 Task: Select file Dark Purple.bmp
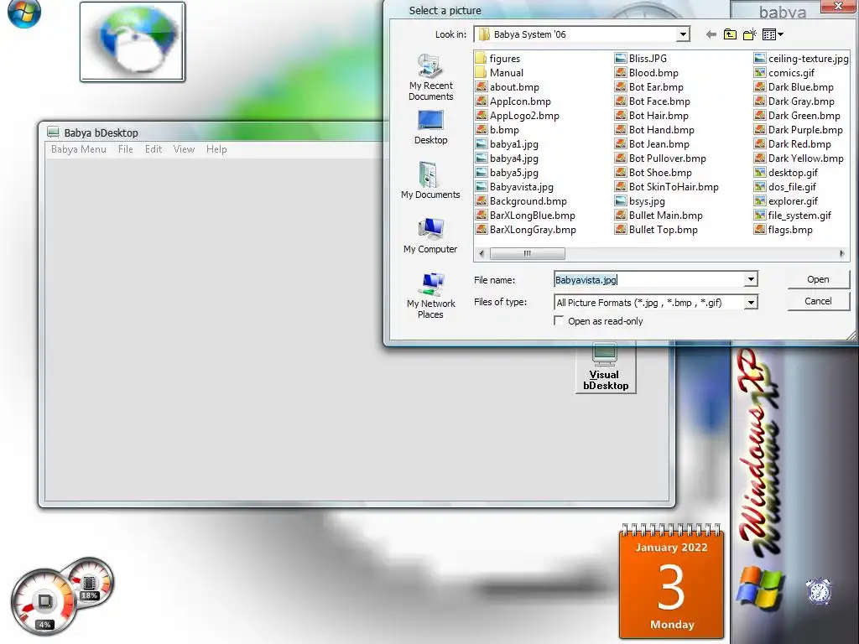[799, 129]
